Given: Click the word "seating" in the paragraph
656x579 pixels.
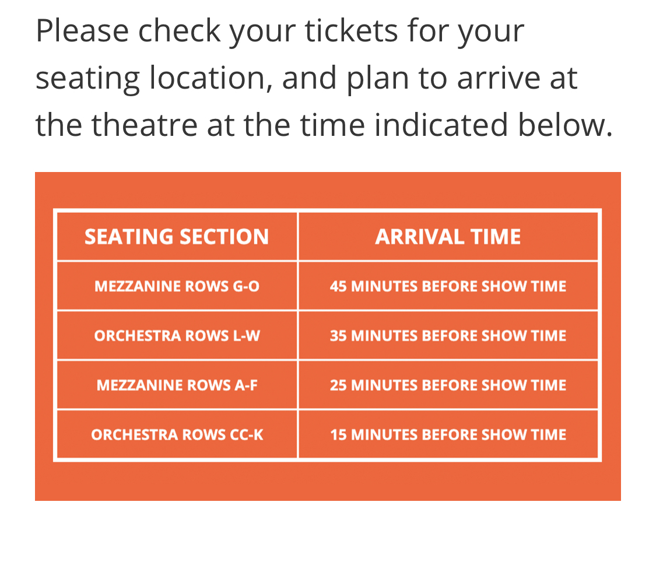Looking at the screenshot, I should tap(87, 79).
